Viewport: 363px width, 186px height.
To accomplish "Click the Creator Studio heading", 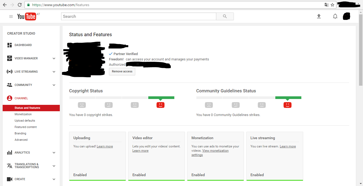I will click(21, 34).
